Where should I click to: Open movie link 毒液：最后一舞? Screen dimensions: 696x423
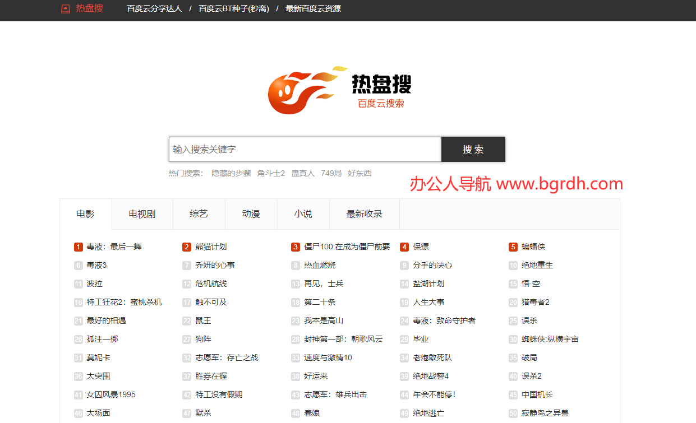(114, 247)
